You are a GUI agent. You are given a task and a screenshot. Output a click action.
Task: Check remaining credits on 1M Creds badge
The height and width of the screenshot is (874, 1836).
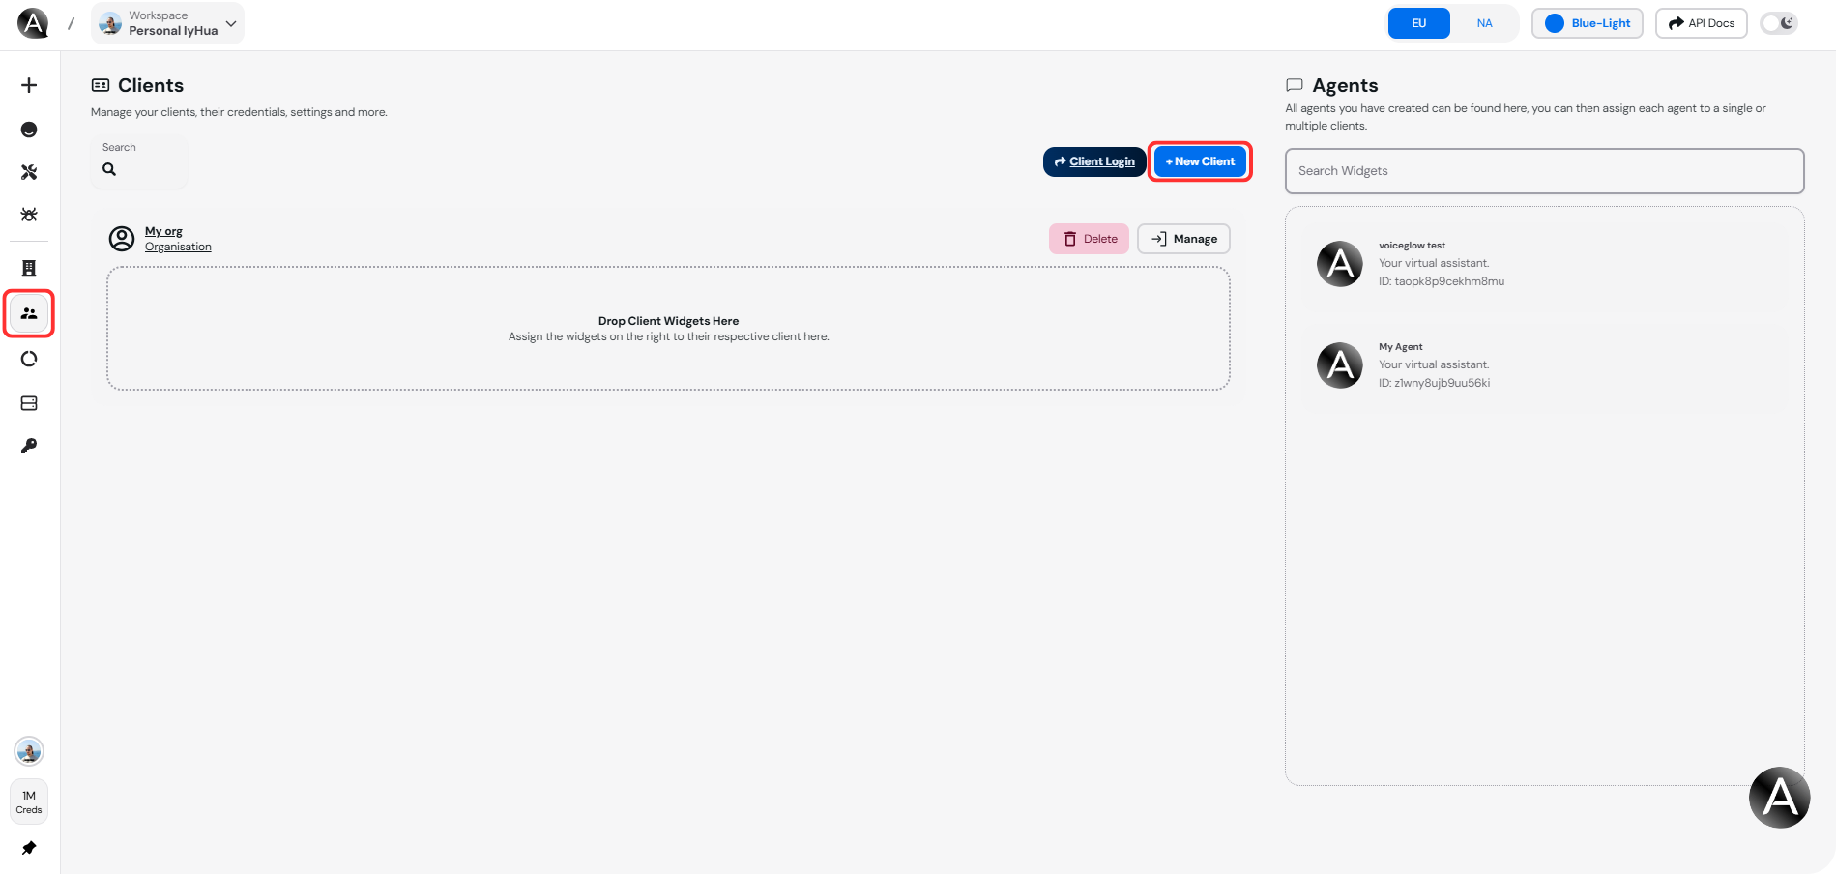(28, 801)
